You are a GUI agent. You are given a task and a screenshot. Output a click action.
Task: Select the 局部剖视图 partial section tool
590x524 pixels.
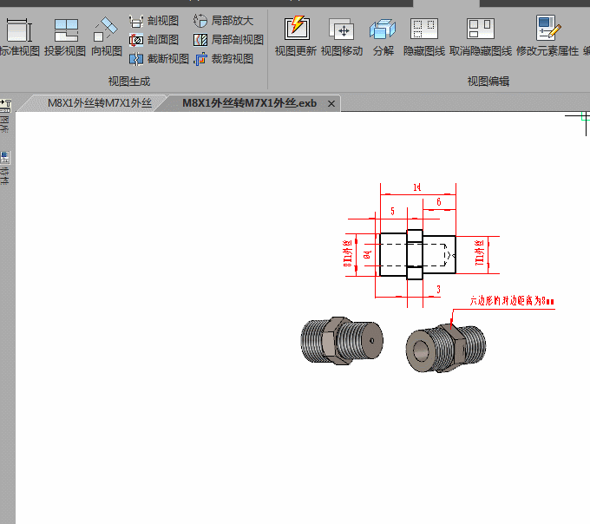pyautogui.click(x=228, y=40)
